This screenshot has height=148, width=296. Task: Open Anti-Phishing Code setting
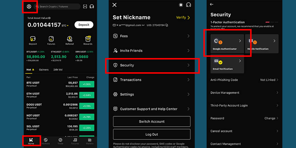pyautogui.click(x=244, y=80)
